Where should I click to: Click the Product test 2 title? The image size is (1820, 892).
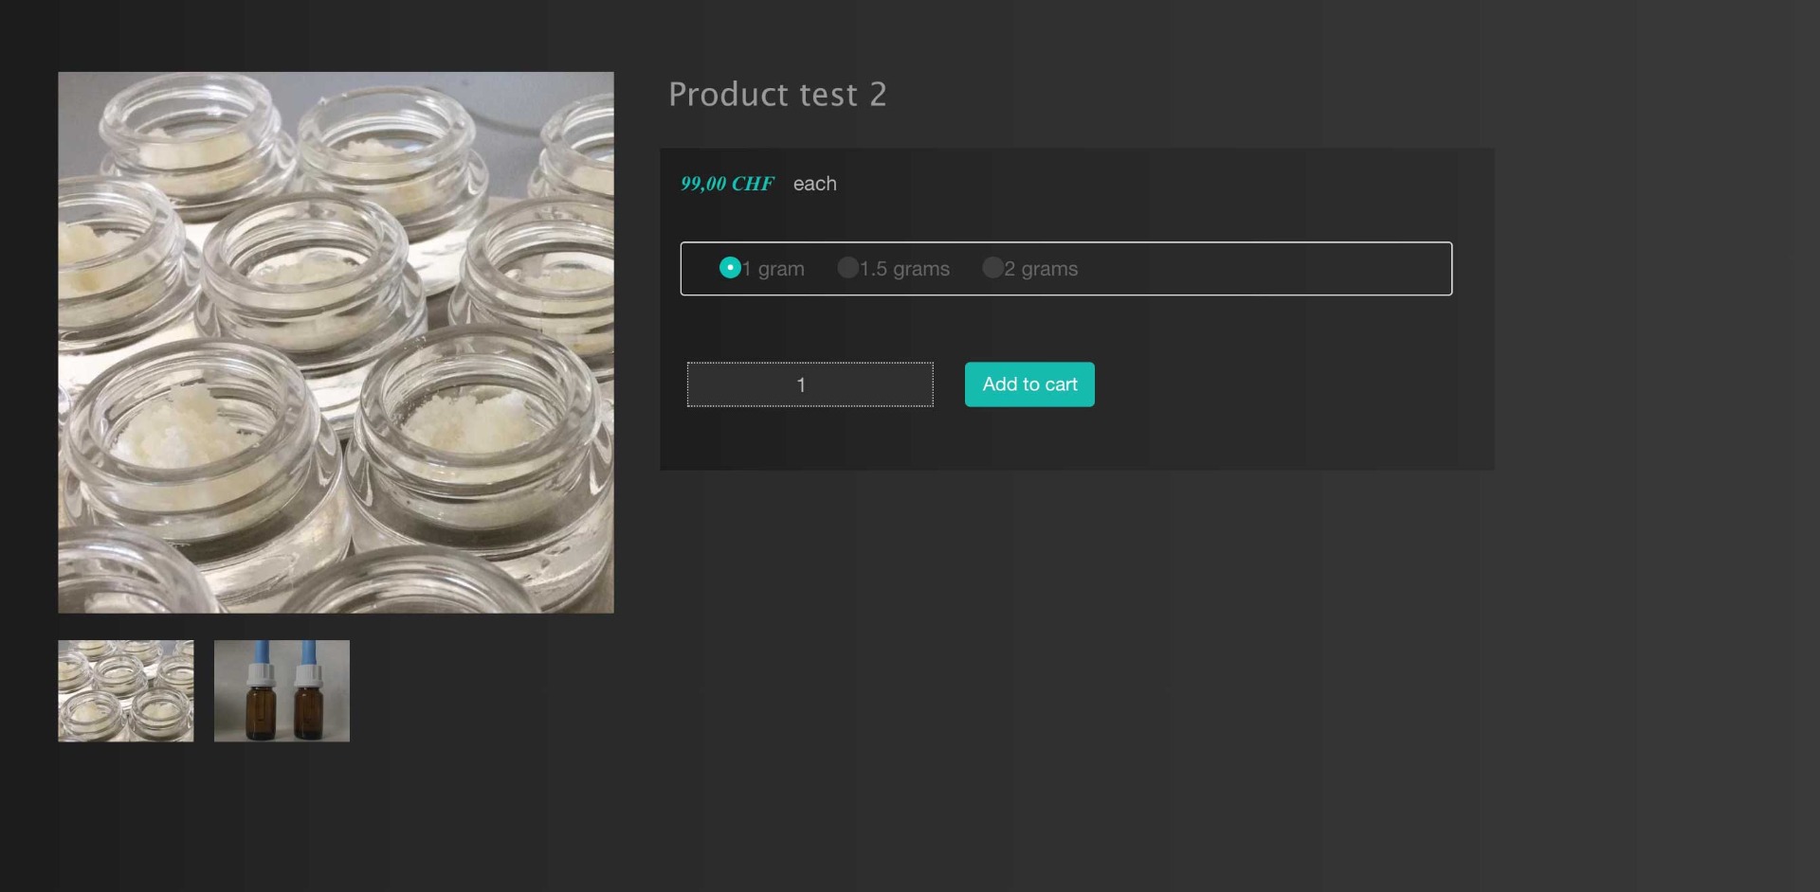coord(777,95)
